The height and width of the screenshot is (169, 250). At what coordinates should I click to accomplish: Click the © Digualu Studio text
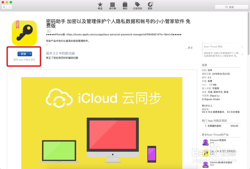coord(211,99)
